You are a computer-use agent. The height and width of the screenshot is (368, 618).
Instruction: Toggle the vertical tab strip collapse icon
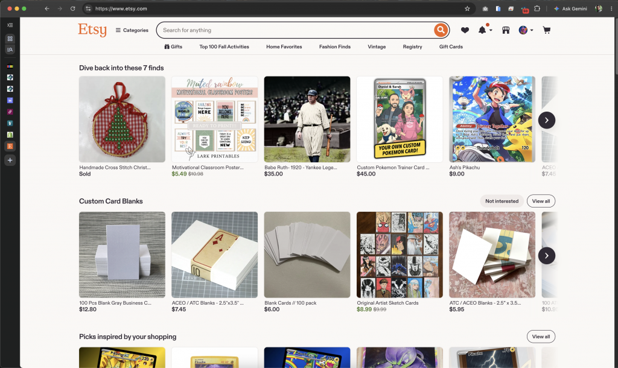pos(10,25)
